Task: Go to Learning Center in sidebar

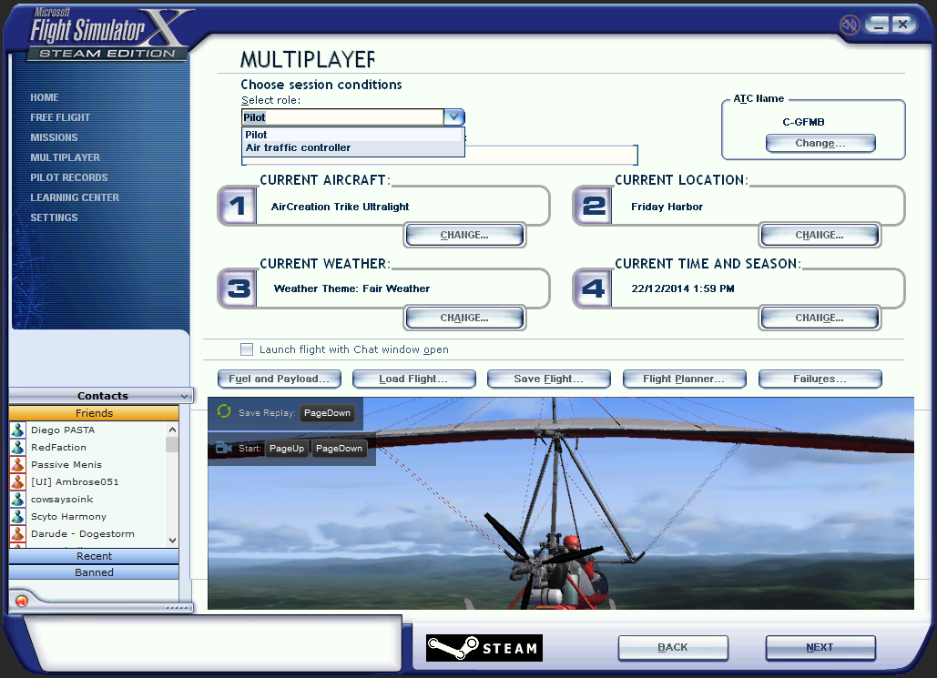Action: pos(75,197)
